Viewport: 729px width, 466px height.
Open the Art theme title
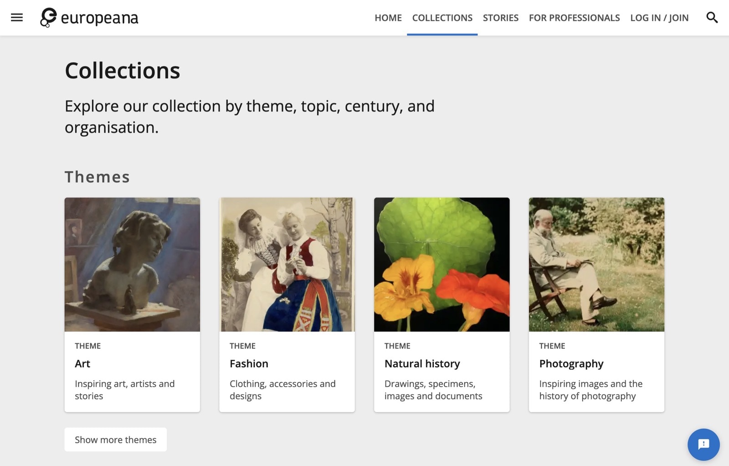[82, 364]
